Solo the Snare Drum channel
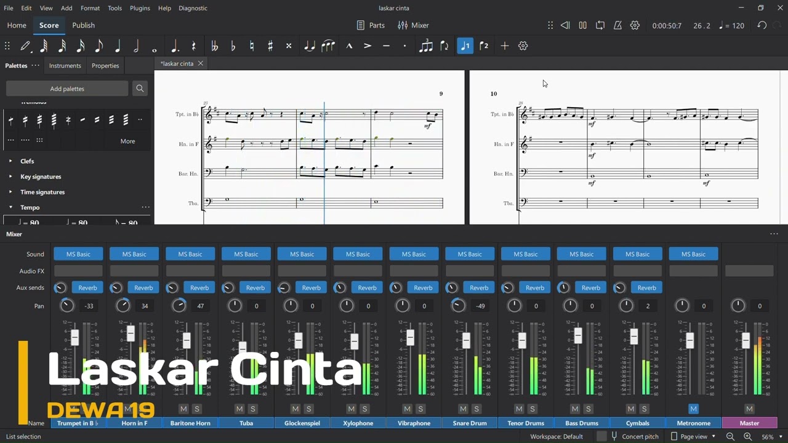Screen dimensions: 788x443 coord(476,409)
